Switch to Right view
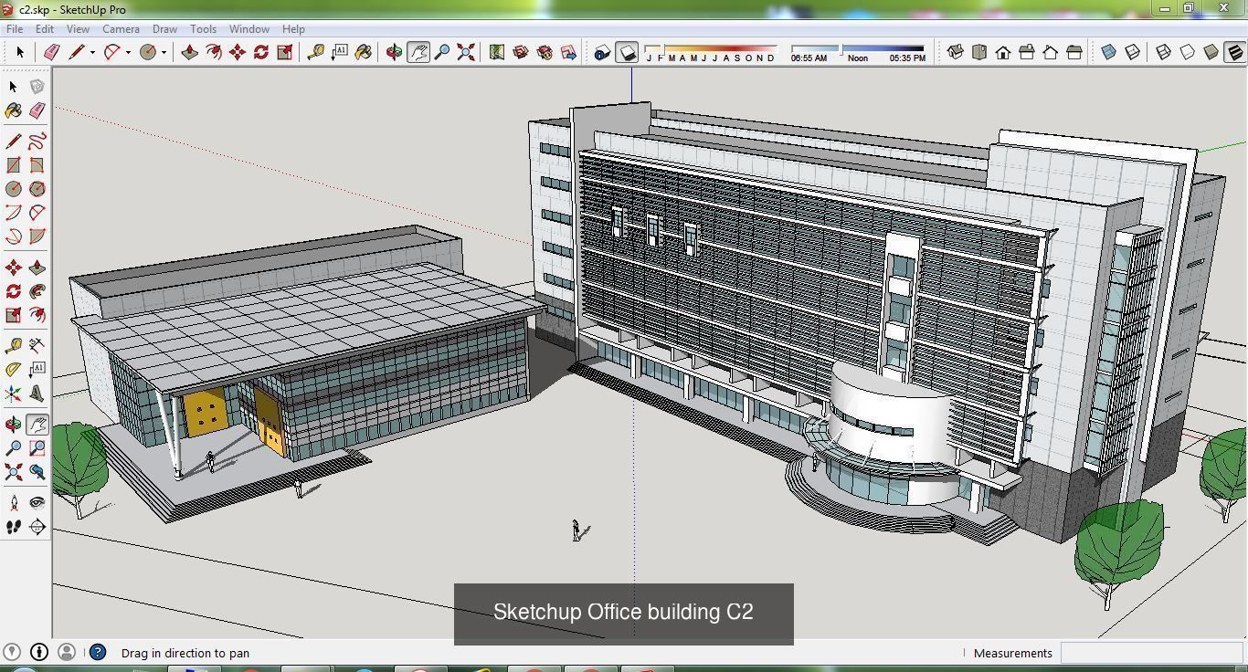Viewport: 1248px width, 672px height. pyautogui.click(x=1026, y=52)
